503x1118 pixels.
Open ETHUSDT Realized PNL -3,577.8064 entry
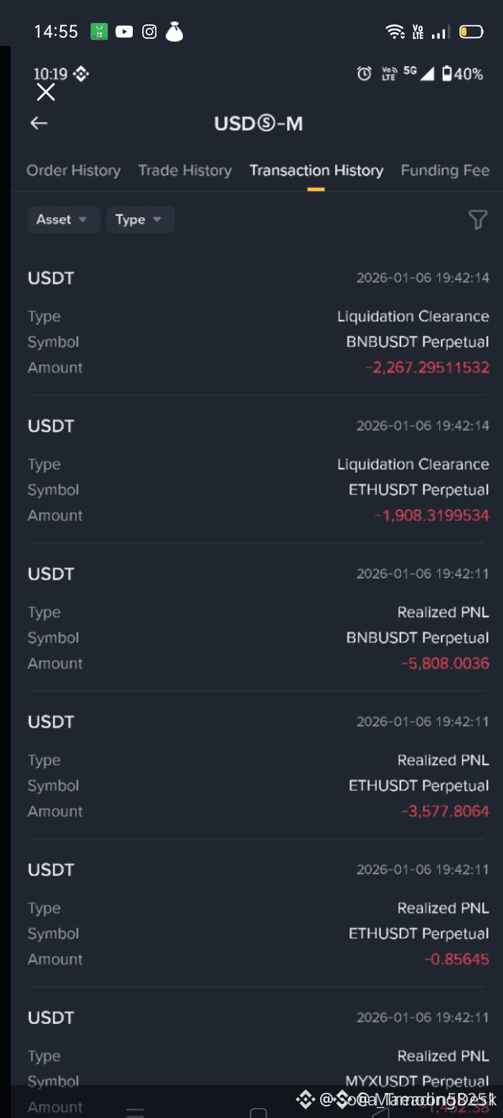(x=258, y=766)
